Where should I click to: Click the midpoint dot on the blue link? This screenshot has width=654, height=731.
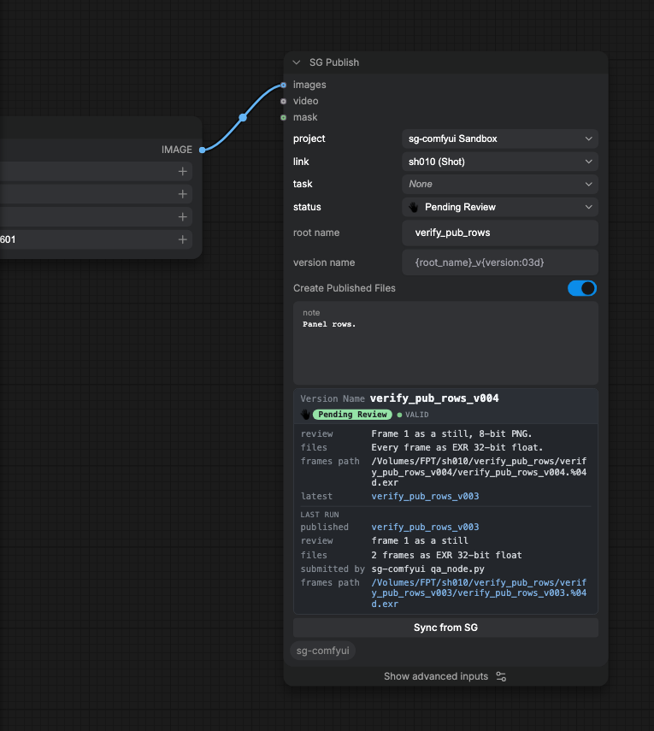[x=243, y=117]
